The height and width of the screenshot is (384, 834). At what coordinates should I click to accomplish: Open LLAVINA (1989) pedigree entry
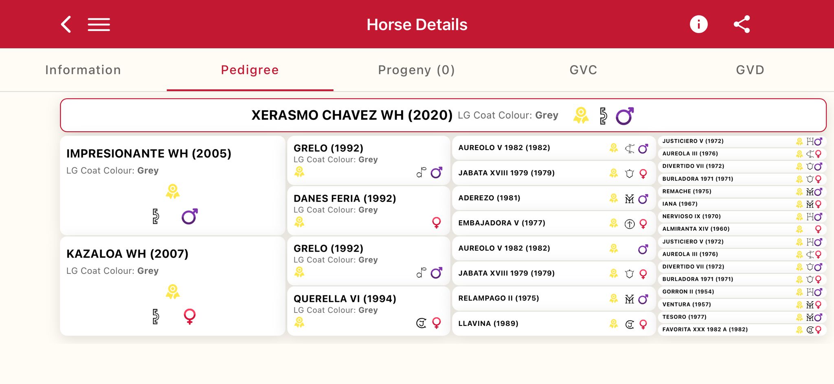[x=488, y=323]
